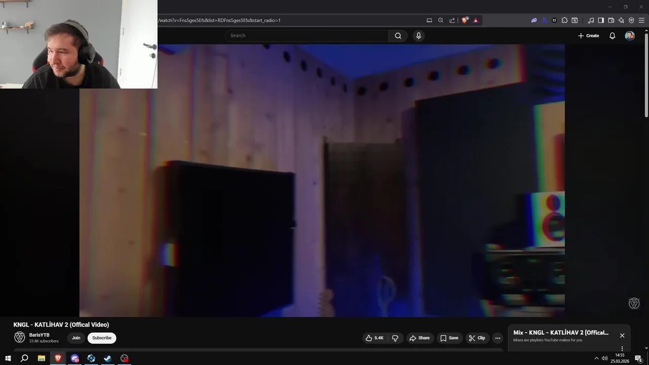
Task: Click the zoom magnifier icon in address bar
Action: tap(441, 20)
